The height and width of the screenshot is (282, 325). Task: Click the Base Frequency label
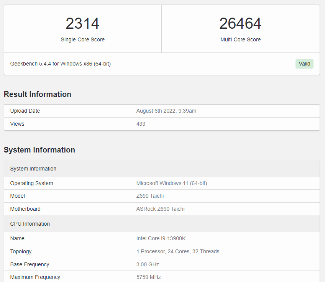click(x=30, y=265)
